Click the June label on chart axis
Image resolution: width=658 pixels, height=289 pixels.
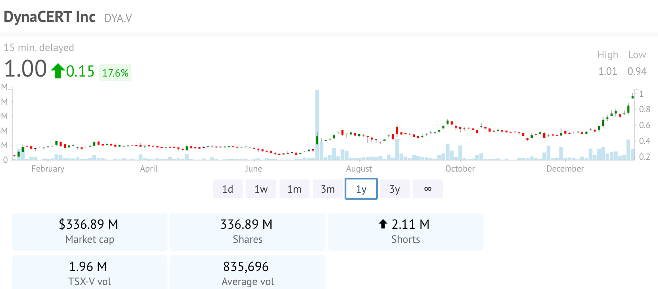pos(253,169)
